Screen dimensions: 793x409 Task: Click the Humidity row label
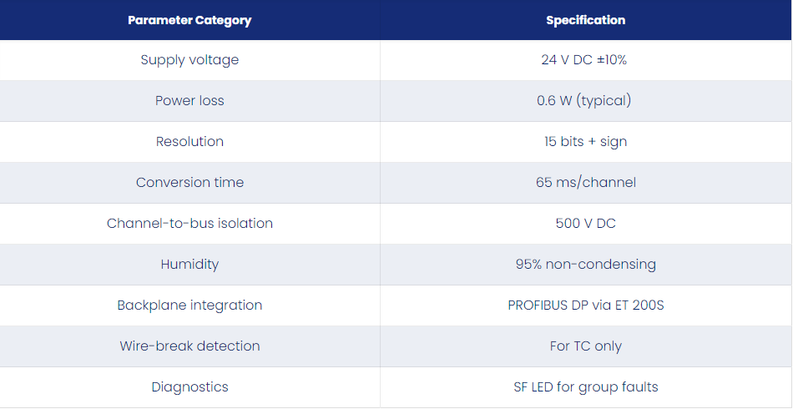click(189, 265)
